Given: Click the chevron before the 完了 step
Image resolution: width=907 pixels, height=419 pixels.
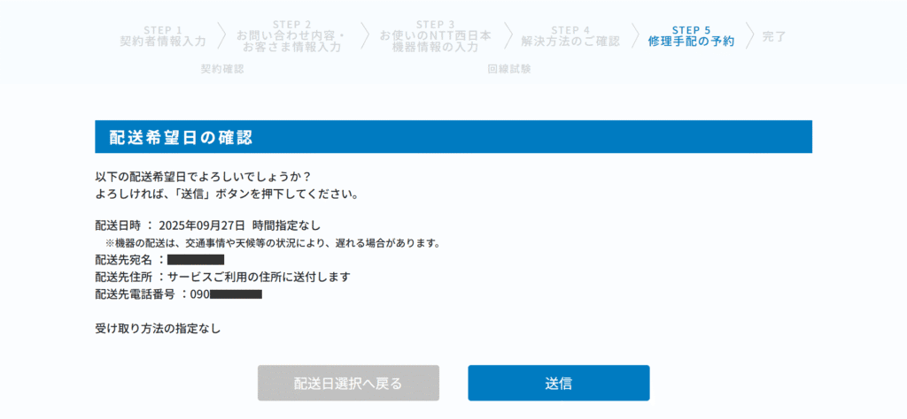Looking at the screenshot, I should (749, 36).
